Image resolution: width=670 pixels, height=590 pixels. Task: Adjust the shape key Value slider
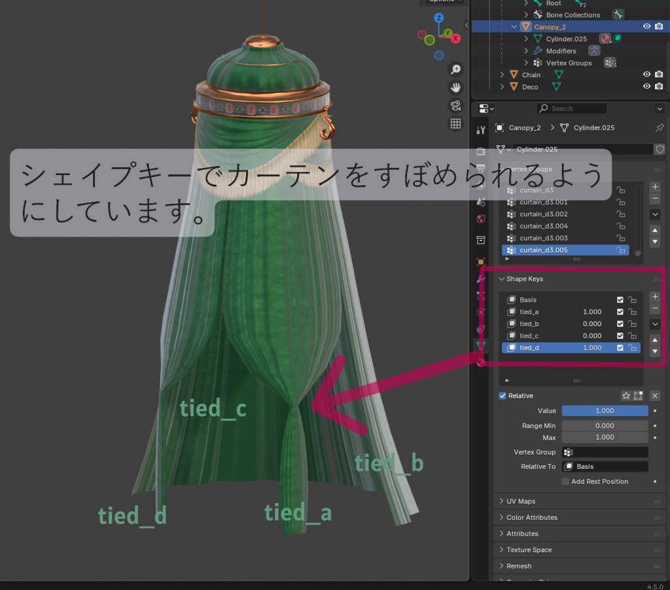click(x=605, y=411)
